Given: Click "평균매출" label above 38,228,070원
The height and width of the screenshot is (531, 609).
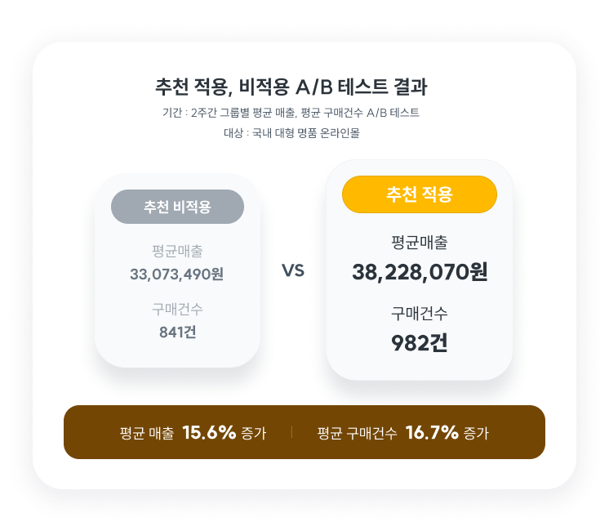Looking at the screenshot, I should 420,243.
